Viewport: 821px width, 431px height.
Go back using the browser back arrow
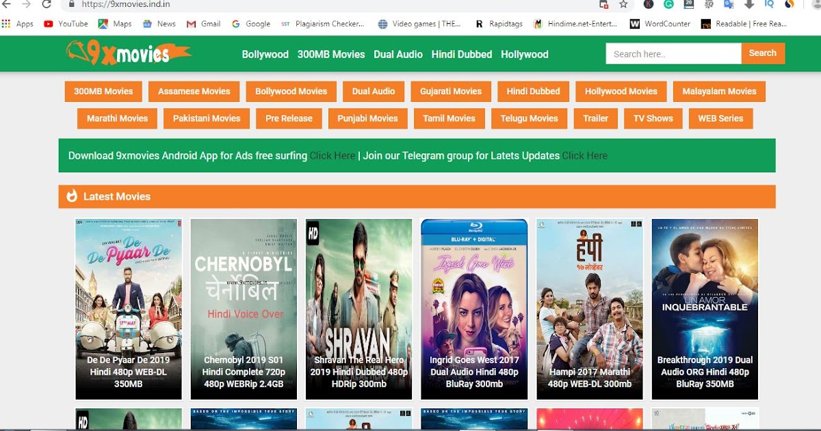pyautogui.click(x=8, y=4)
